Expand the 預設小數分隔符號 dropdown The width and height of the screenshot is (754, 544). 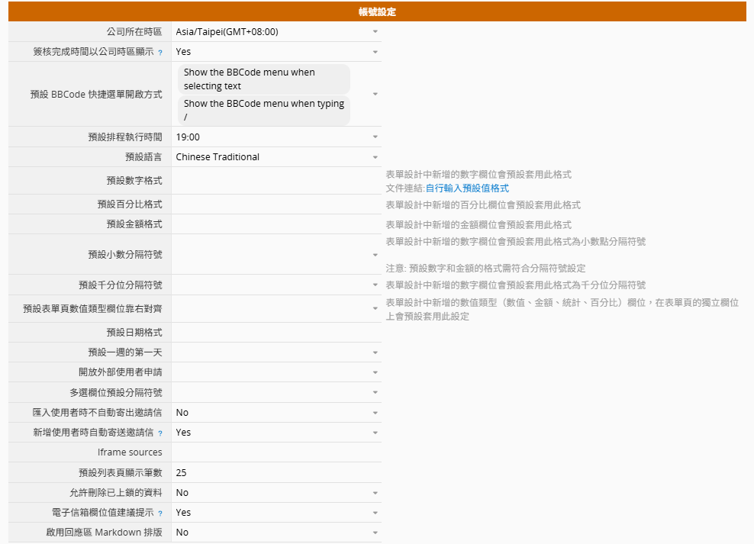[275, 254]
